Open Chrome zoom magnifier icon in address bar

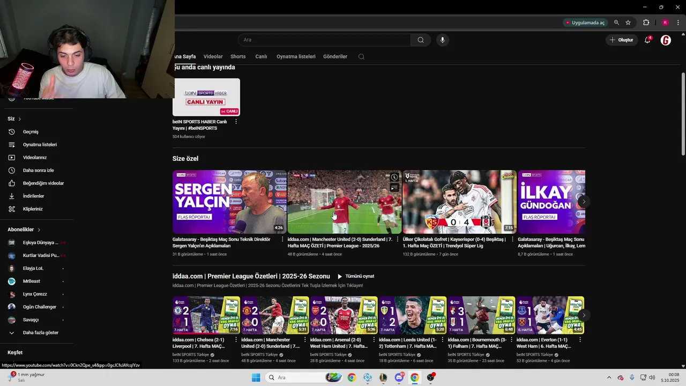click(x=616, y=23)
